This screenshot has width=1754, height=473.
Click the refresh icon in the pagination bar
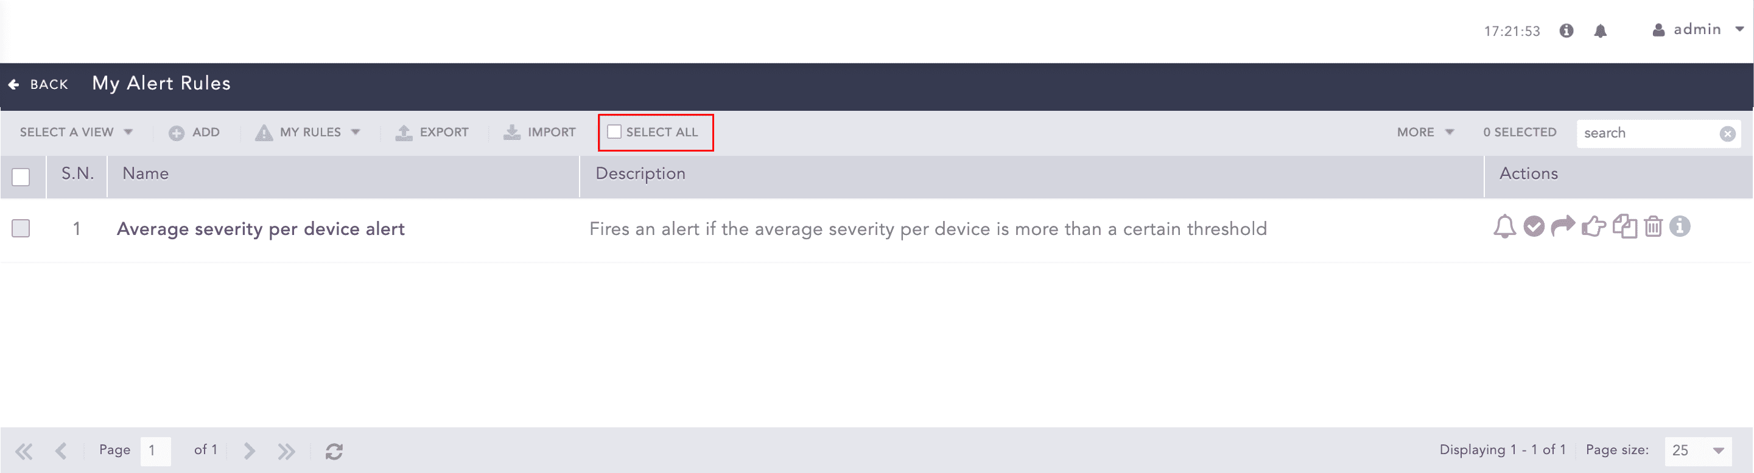[x=334, y=451]
